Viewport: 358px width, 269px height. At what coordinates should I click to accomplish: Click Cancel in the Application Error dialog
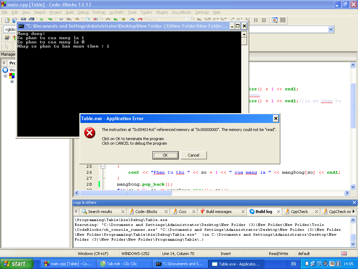[193, 155]
